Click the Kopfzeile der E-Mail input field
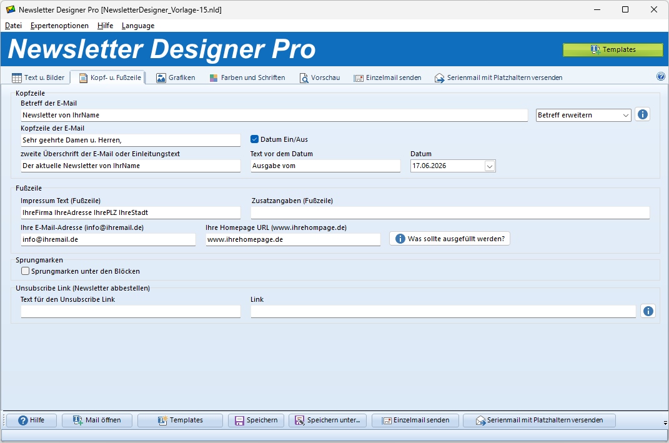Image resolution: width=669 pixels, height=443 pixels. 131,141
